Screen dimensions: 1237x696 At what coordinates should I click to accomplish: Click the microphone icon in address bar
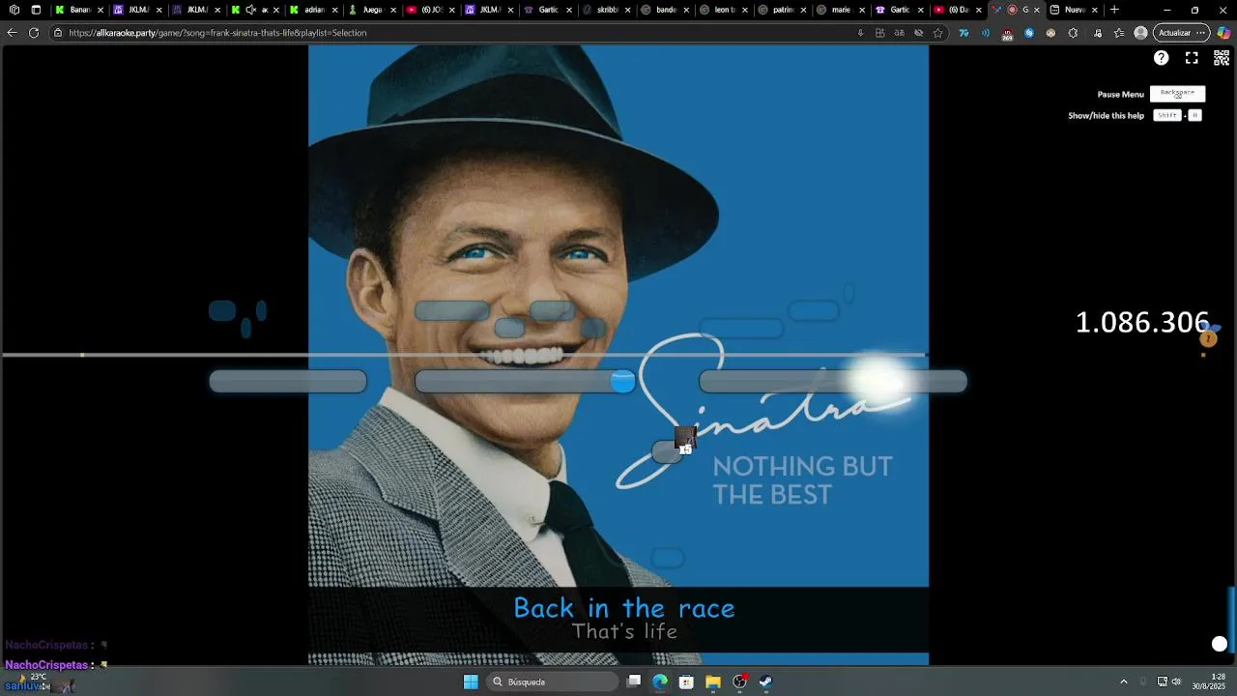pos(860,32)
